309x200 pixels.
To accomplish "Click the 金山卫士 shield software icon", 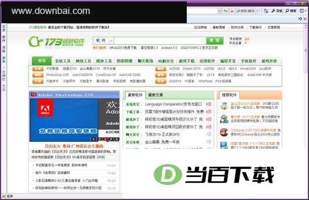I will click(x=224, y=106).
